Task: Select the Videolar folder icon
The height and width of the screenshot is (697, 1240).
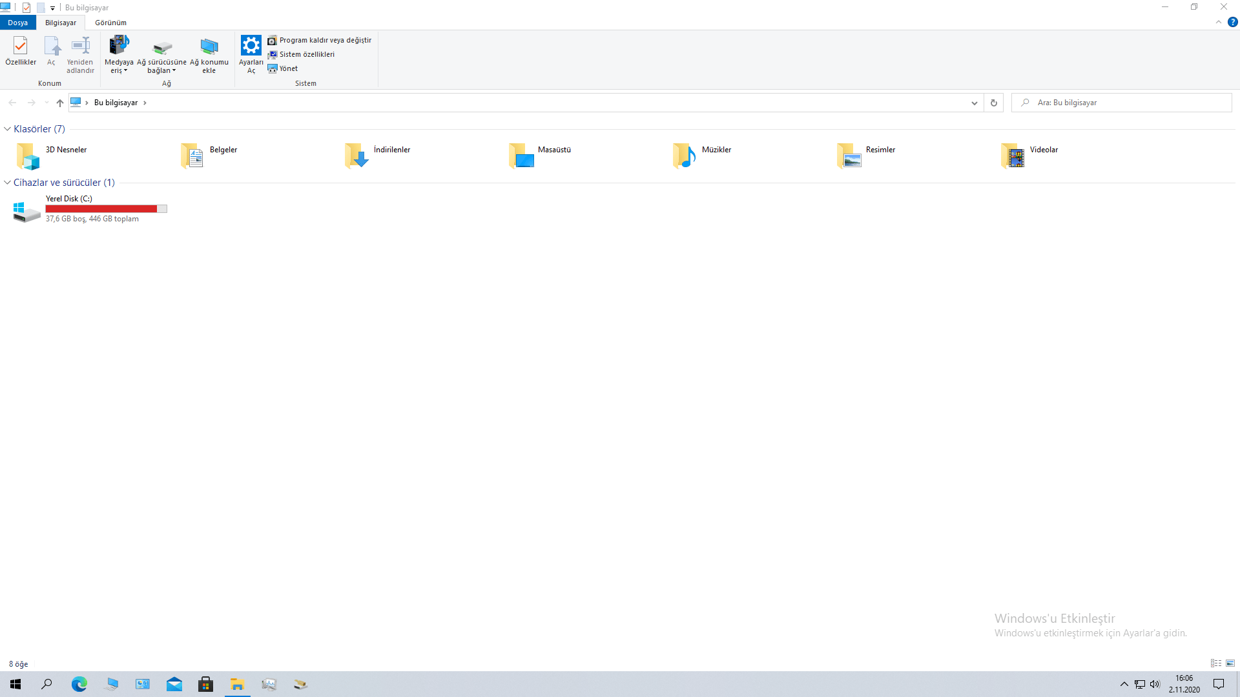Action: (x=1013, y=156)
